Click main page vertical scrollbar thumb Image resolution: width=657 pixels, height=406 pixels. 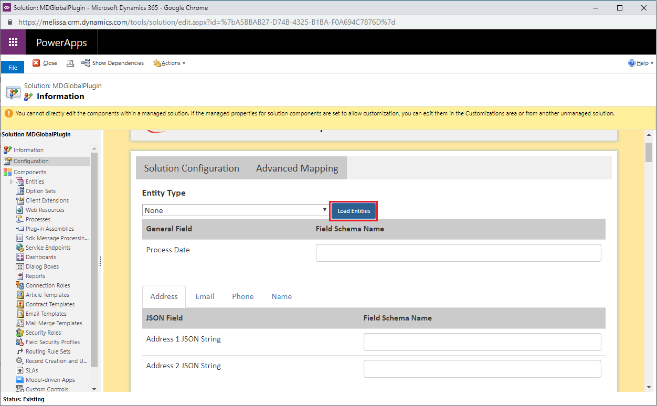coord(649,152)
